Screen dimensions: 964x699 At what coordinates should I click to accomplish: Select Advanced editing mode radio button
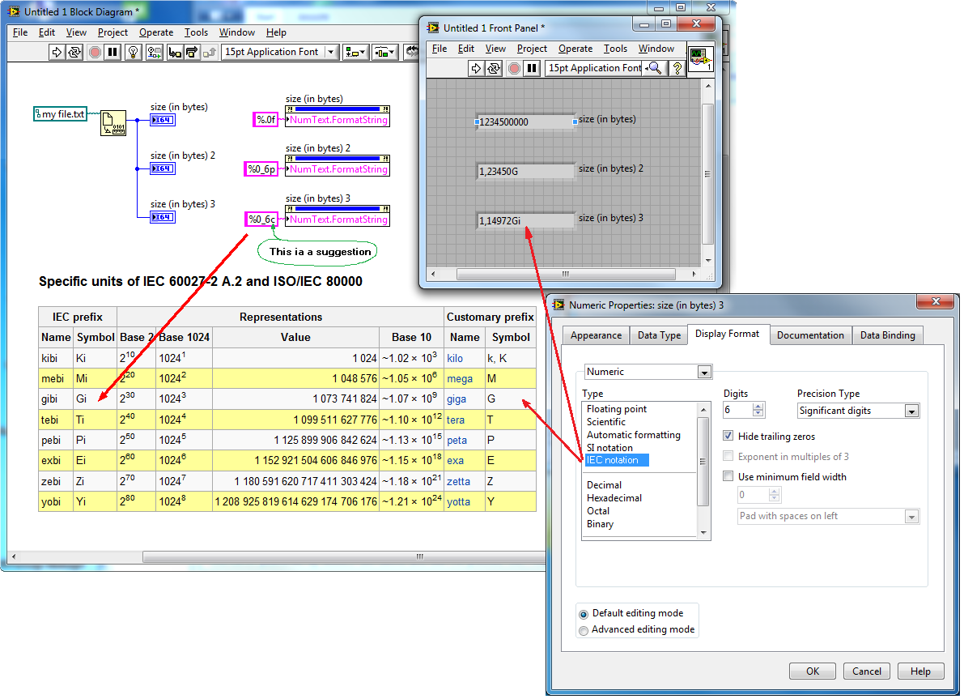point(584,630)
